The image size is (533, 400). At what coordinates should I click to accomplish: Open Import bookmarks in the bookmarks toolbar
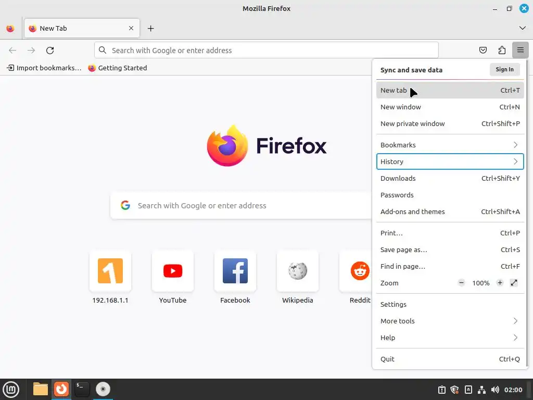(44, 68)
